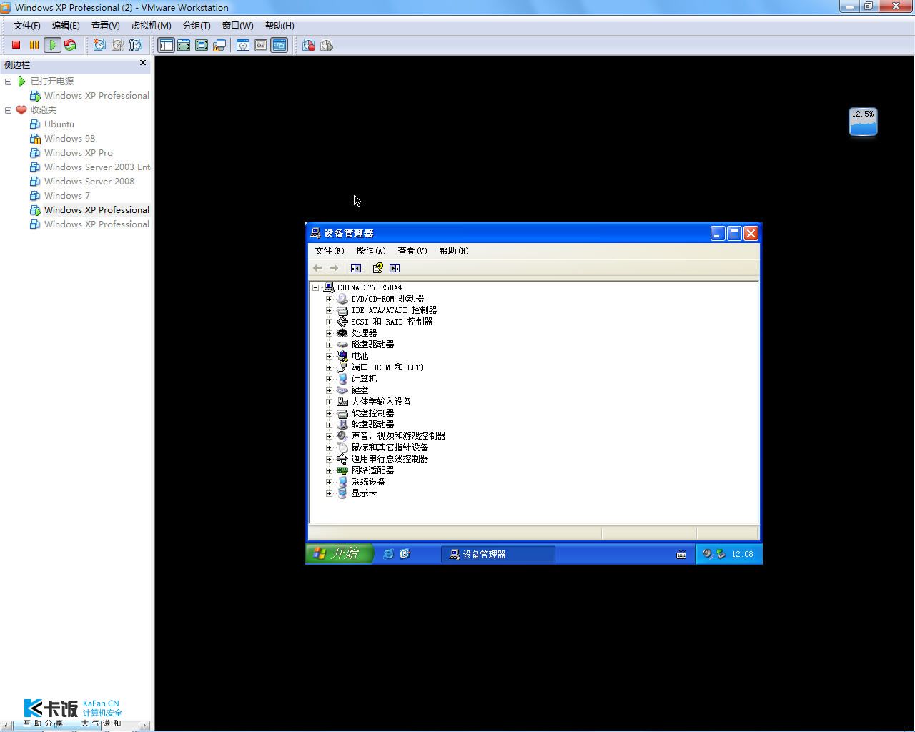Collapse the 收藏夹 sidebar group
This screenshot has height=732, width=915.
pyautogui.click(x=9, y=110)
